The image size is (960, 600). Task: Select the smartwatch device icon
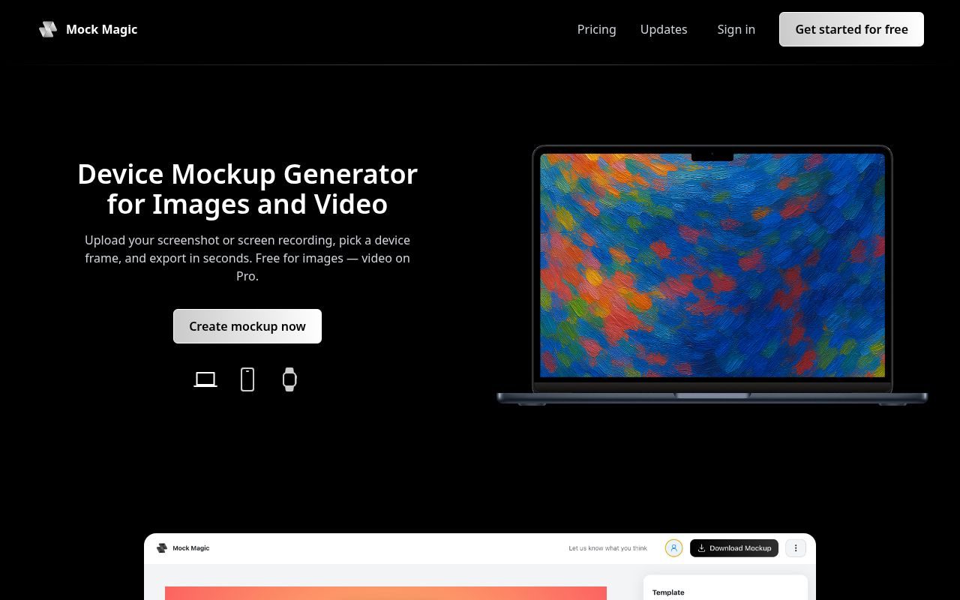click(289, 379)
